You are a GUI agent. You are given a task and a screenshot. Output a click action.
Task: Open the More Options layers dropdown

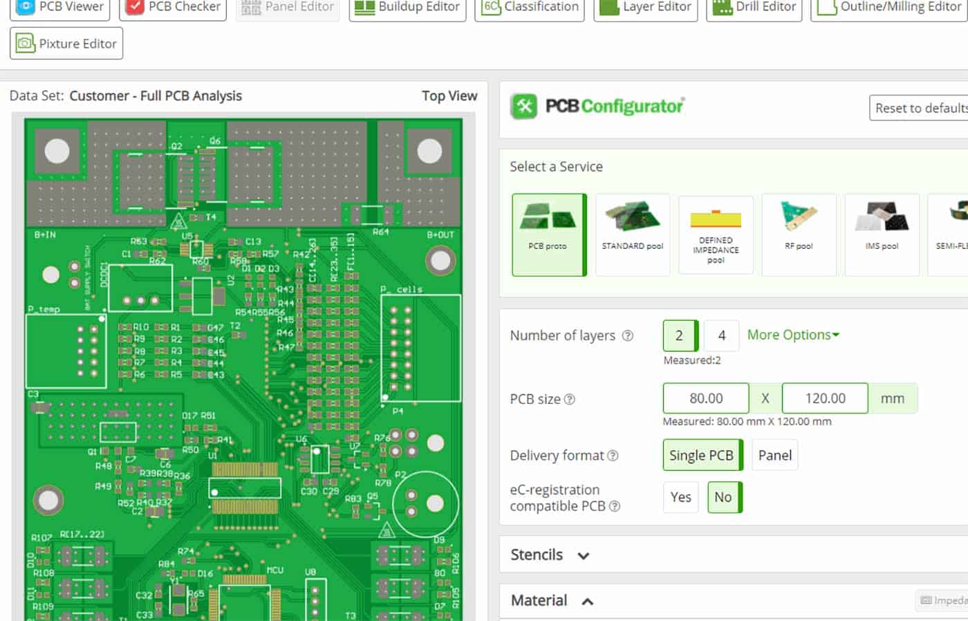click(793, 335)
